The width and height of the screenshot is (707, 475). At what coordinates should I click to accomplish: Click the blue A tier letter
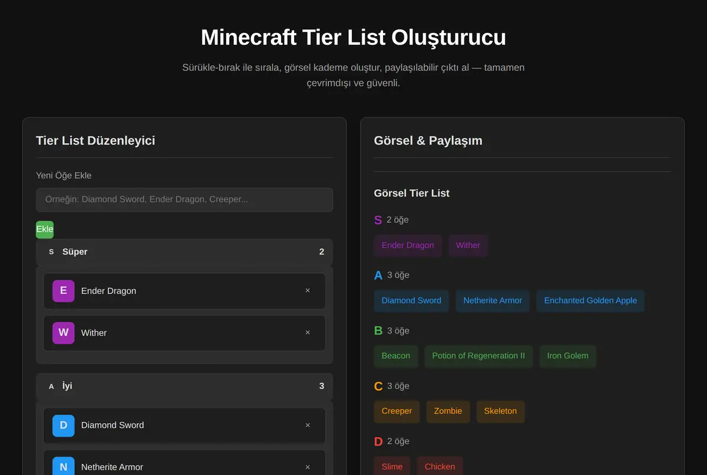click(378, 275)
